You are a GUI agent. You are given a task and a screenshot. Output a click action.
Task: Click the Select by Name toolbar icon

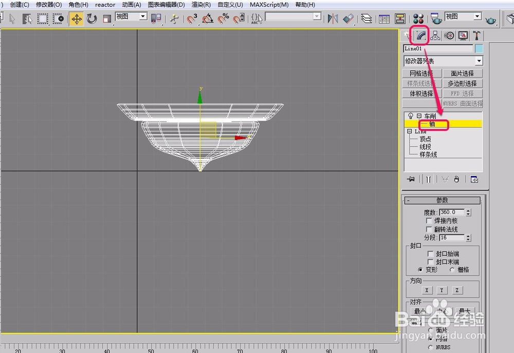click(27, 19)
